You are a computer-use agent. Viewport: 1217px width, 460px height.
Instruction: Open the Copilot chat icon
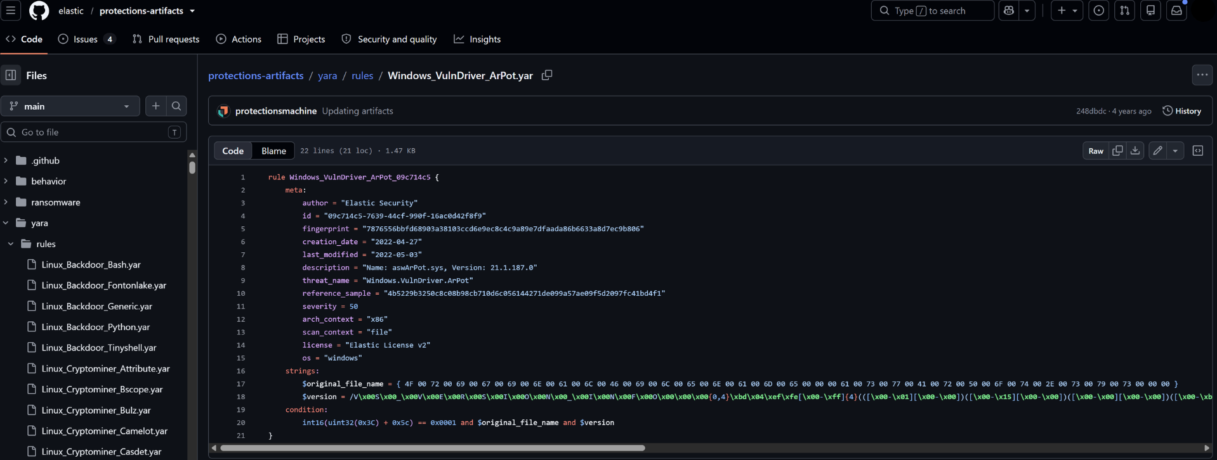(x=1009, y=10)
